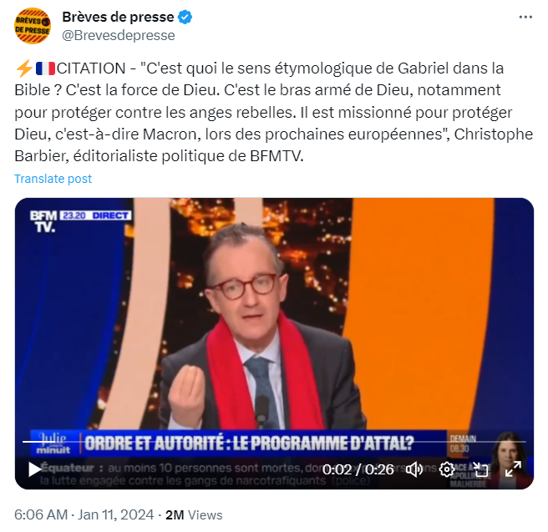This screenshot has height=532, width=548.
Task: Open the 6:06 AM post timestamp
Action: coord(41,515)
